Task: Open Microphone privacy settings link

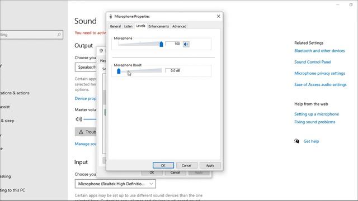Action: tap(319, 73)
